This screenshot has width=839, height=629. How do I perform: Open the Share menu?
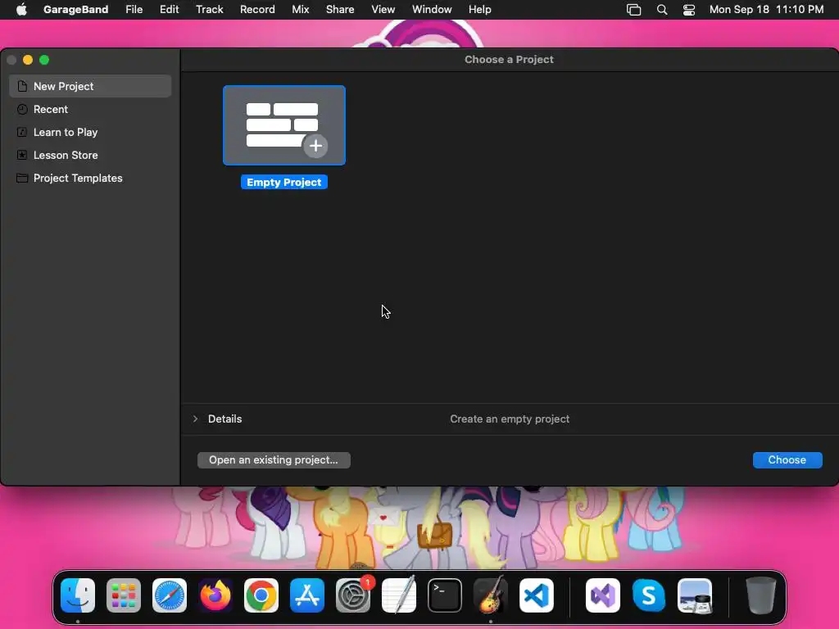(340, 10)
